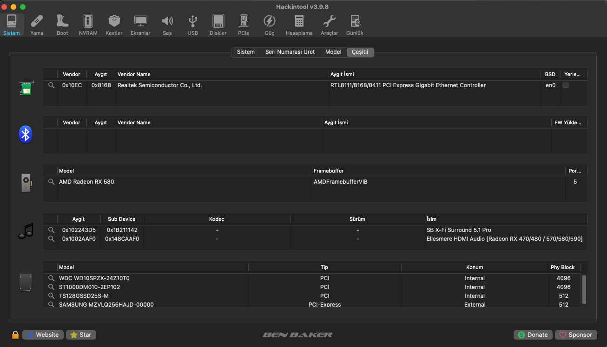This screenshot has width=607, height=347.
Task: Switch to the Model tab
Action: [x=333, y=52]
